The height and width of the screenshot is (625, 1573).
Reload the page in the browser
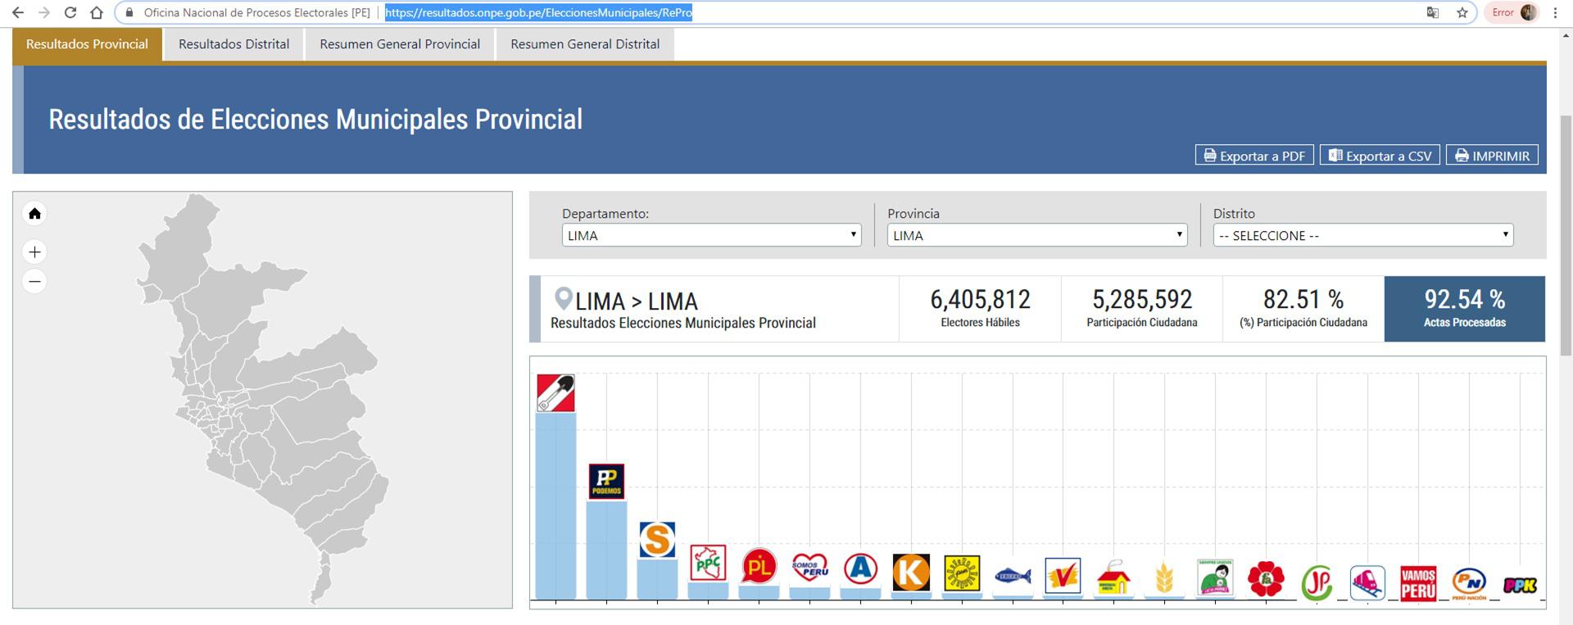[x=70, y=12]
